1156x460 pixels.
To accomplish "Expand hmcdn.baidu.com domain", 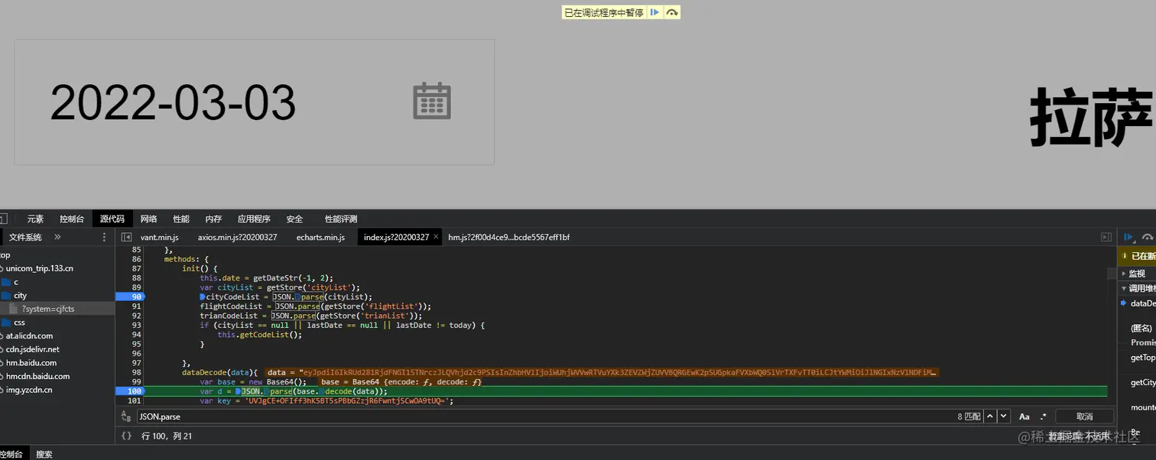I will [x=38, y=377].
